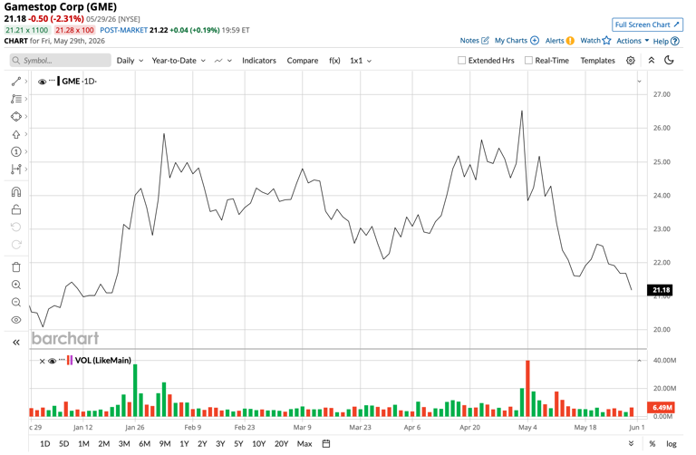Viewport: 696px width, 455px height.
Task: Open the Templates menu
Action: (597, 61)
